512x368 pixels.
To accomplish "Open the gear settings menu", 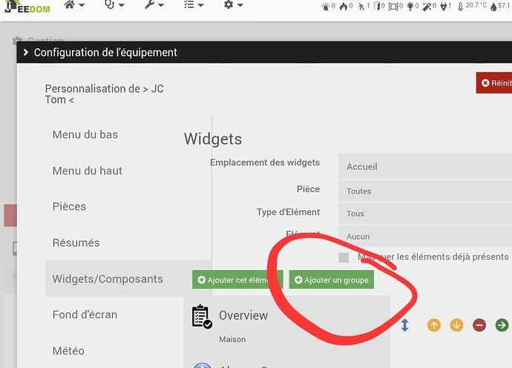I will [234, 4].
